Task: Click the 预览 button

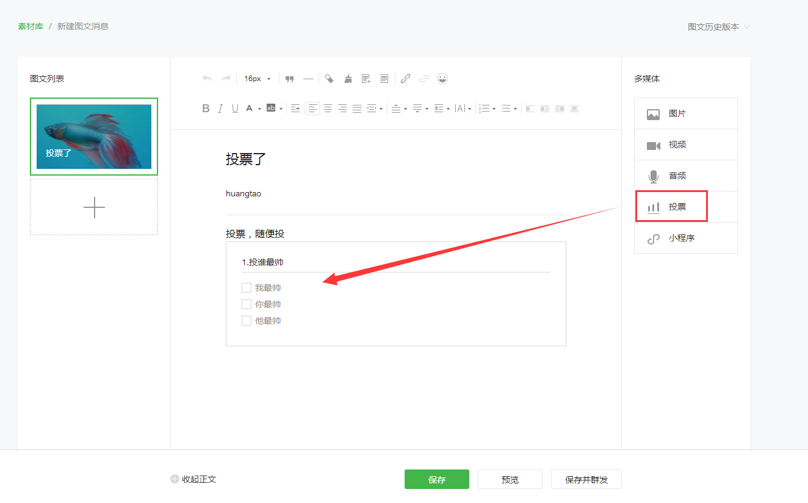Action: [x=510, y=479]
